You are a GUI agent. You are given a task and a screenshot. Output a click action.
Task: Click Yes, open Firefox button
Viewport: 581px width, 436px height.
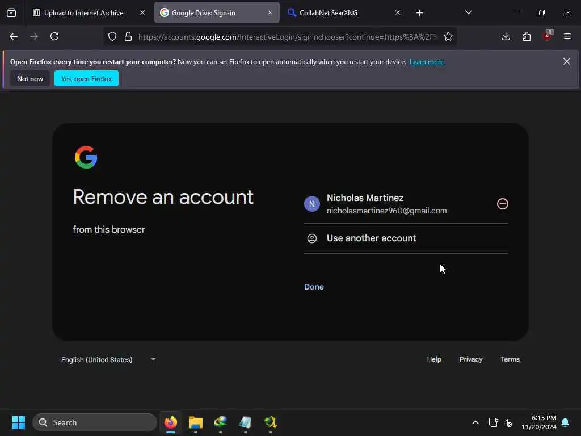[x=86, y=78]
